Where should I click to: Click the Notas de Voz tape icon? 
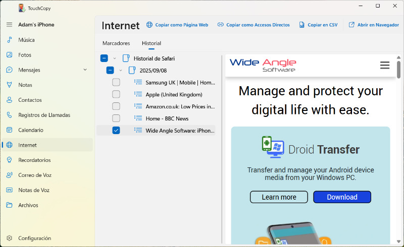click(x=9, y=190)
